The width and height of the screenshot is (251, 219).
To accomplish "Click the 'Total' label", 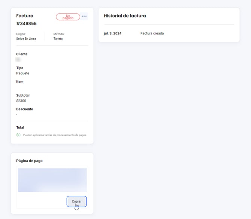I will click(20, 127).
